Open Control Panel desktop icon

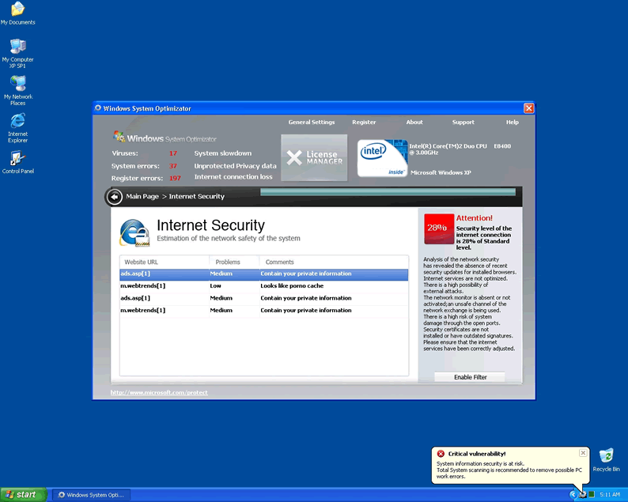click(x=17, y=159)
